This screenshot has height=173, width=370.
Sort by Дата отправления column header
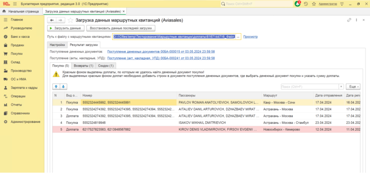(329, 96)
